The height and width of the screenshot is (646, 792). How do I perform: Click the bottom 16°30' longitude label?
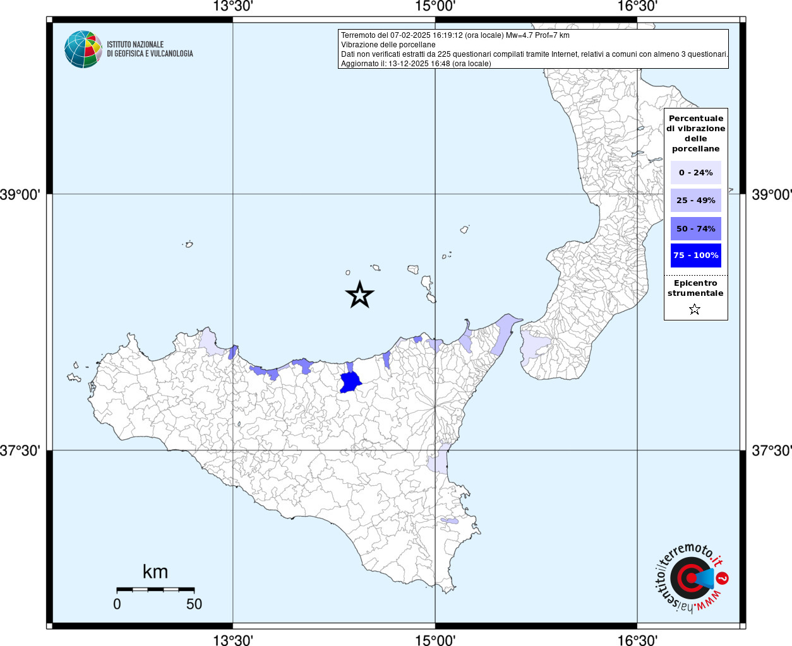pos(637,640)
